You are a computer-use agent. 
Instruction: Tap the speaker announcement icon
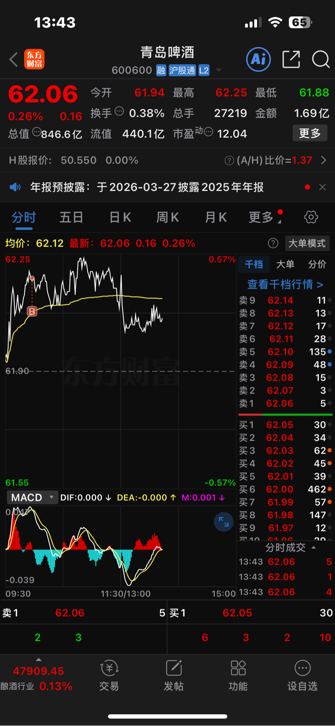click(x=15, y=187)
